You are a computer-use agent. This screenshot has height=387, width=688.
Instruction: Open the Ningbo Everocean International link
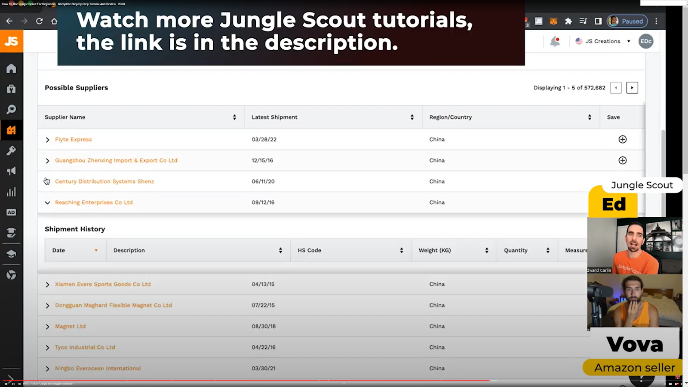pos(98,369)
